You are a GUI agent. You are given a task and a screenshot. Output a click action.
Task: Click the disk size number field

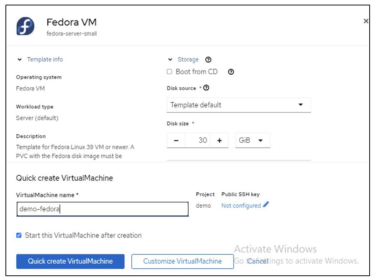[198, 140]
